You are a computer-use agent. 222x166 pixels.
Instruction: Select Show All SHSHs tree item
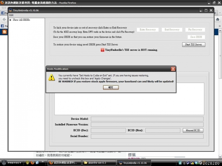21,20
